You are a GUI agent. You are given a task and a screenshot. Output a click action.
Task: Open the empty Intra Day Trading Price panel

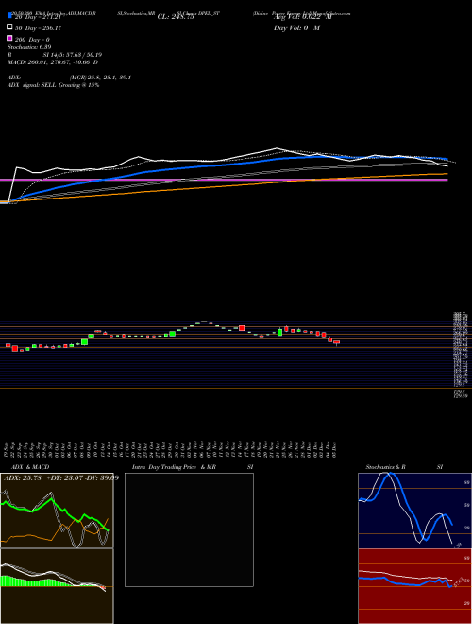[189, 529]
